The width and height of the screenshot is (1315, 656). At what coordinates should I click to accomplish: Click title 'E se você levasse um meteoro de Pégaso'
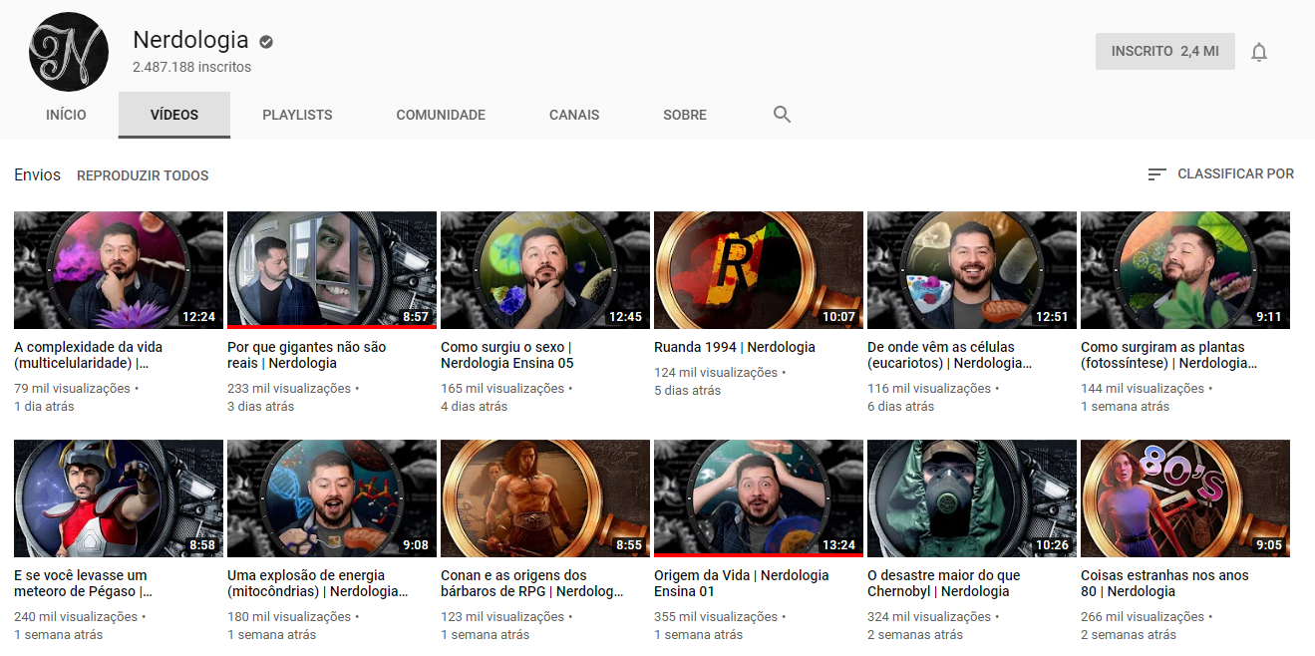84,583
